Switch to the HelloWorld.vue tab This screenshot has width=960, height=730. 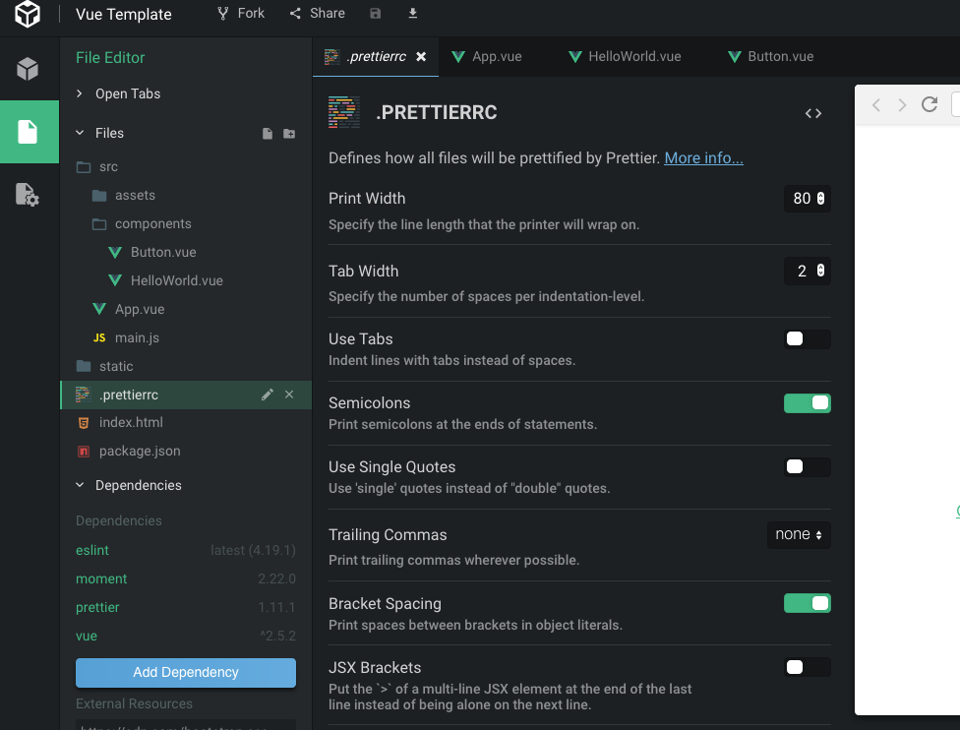626,56
